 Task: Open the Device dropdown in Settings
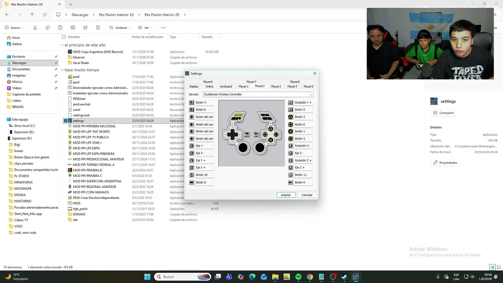coord(258,94)
